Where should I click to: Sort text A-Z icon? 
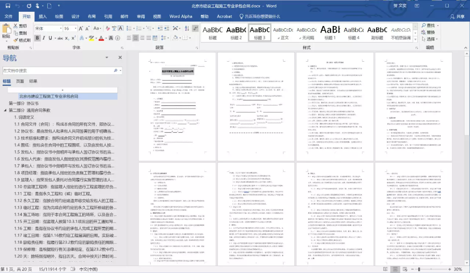(187, 28)
